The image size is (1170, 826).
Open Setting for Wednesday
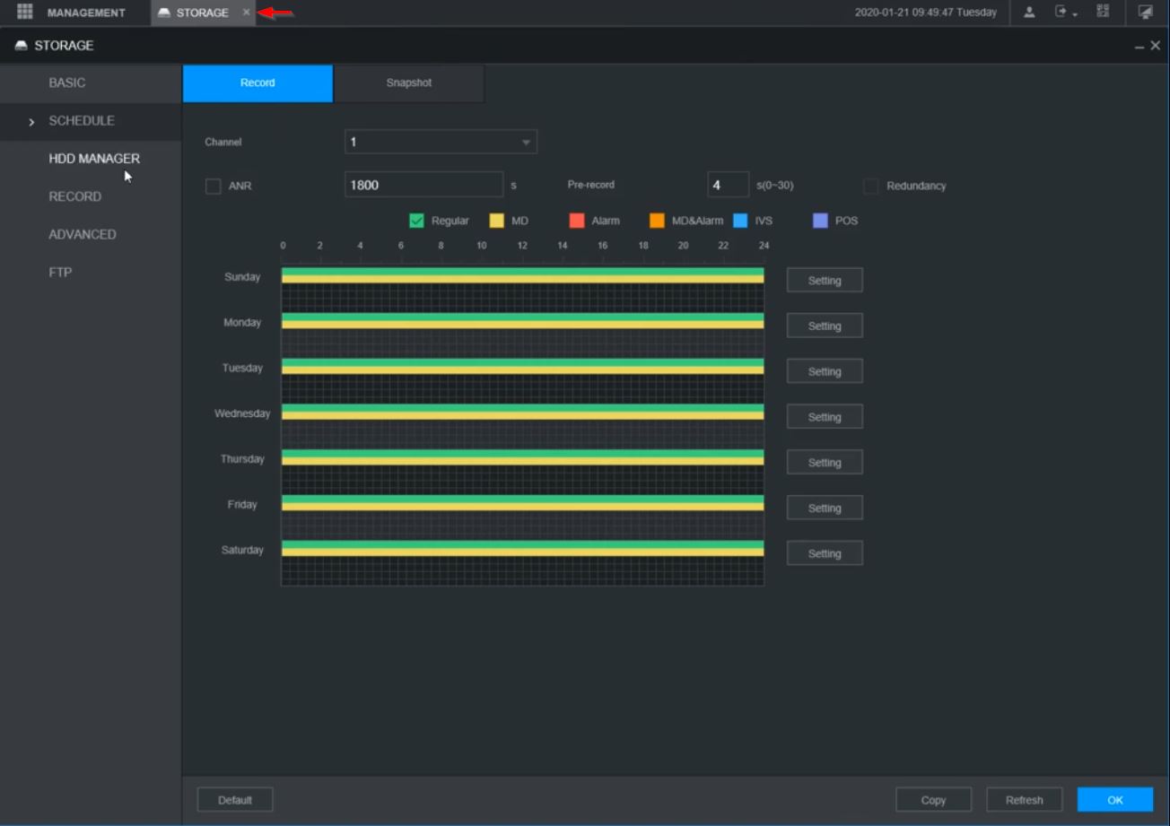point(824,417)
